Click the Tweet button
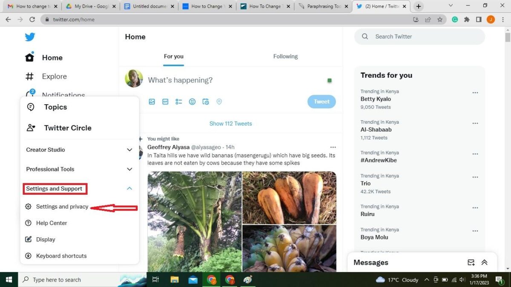The height and width of the screenshot is (287, 511). coord(322,102)
